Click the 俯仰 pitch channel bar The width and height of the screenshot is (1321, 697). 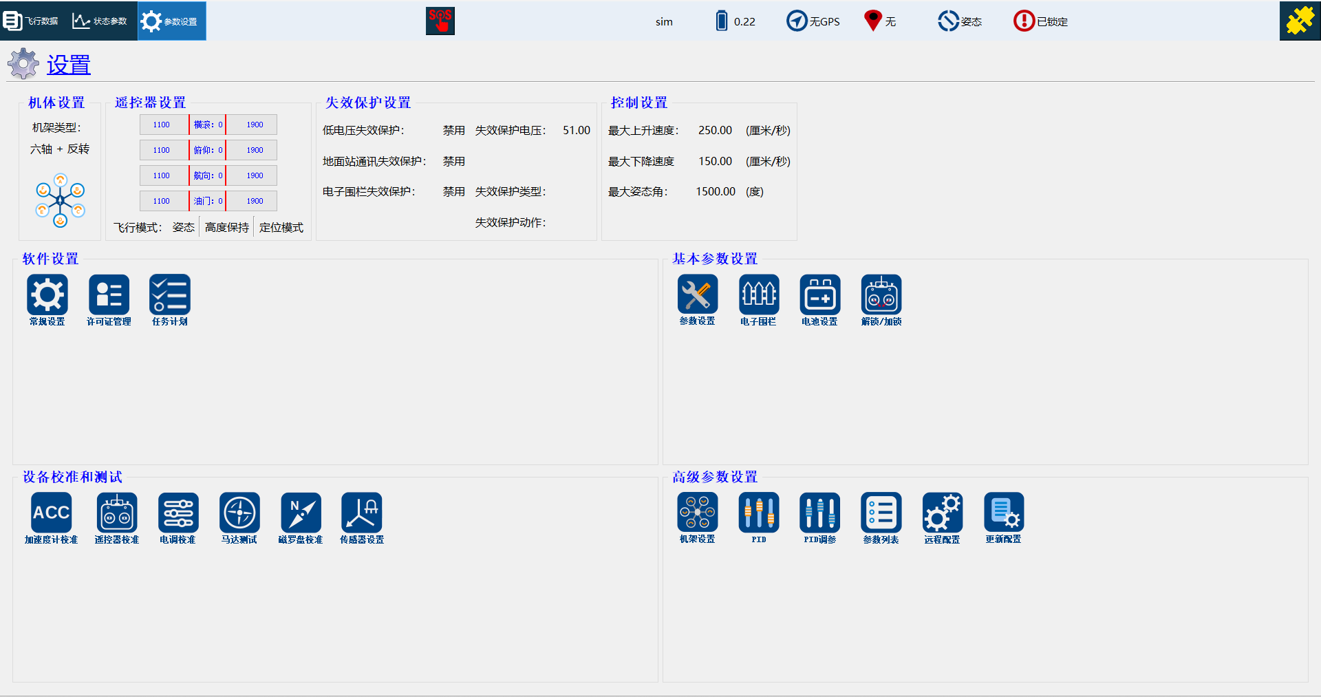[x=208, y=150]
